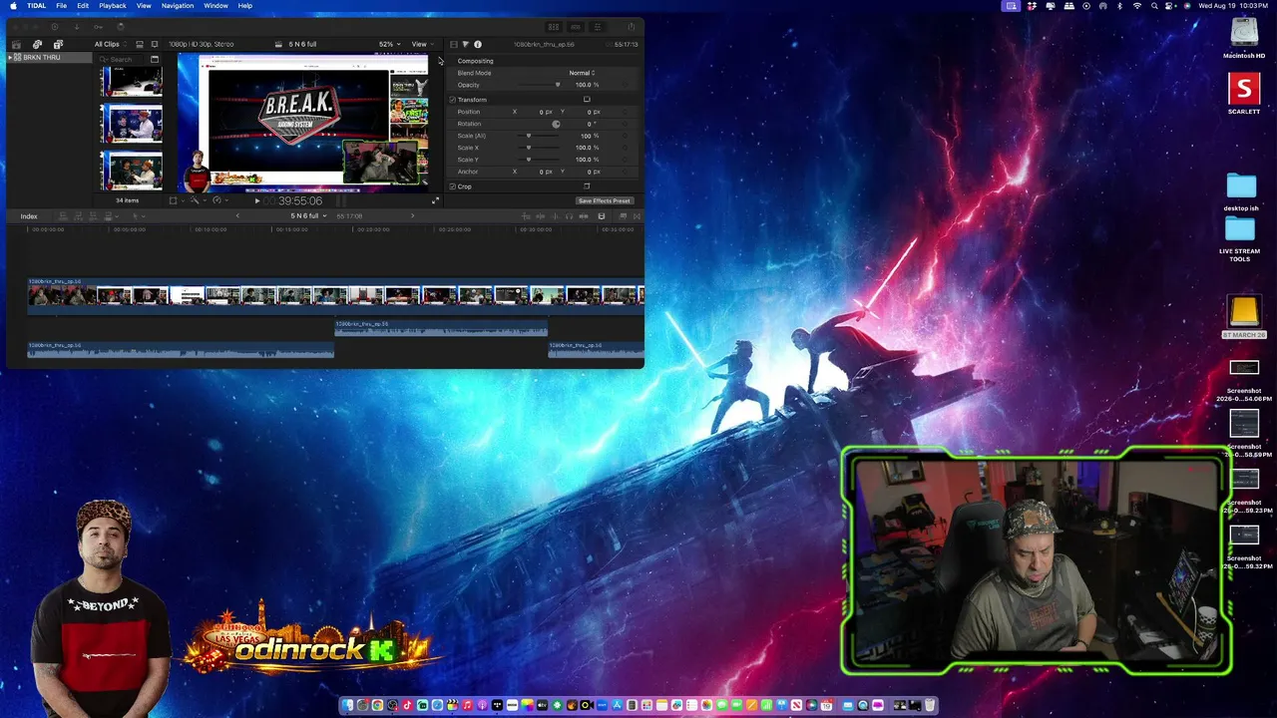Screen dimensions: 1277x718
Task: Go forward in timeline history
Action: tap(412, 216)
